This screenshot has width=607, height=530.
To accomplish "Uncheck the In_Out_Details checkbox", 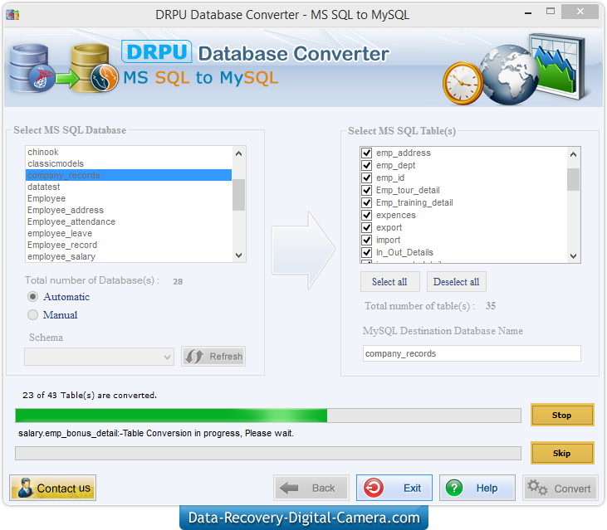I will [x=366, y=252].
